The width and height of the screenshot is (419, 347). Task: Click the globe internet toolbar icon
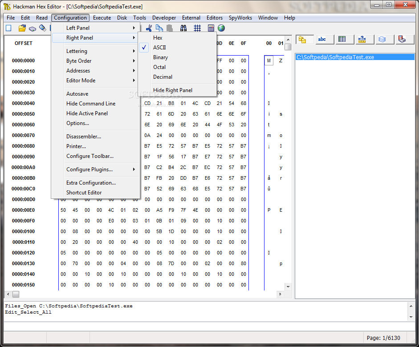click(x=221, y=28)
